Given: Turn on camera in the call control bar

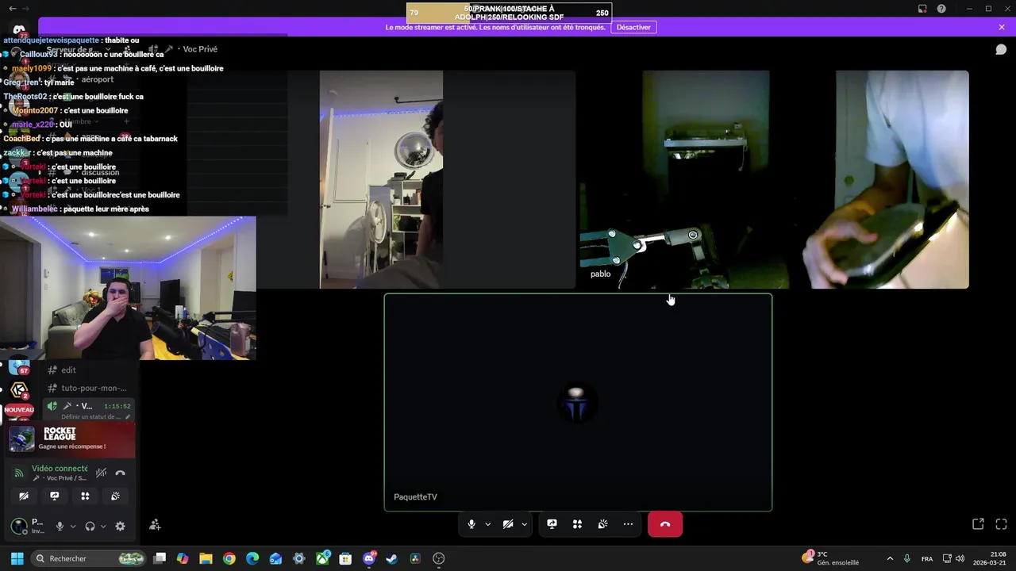Looking at the screenshot, I should tap(508, 524).
